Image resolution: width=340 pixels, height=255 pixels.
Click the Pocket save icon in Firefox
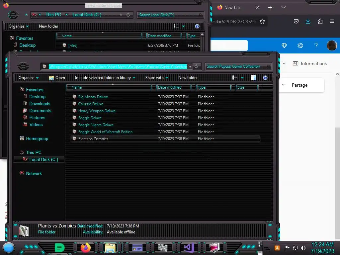click(296, 21)
